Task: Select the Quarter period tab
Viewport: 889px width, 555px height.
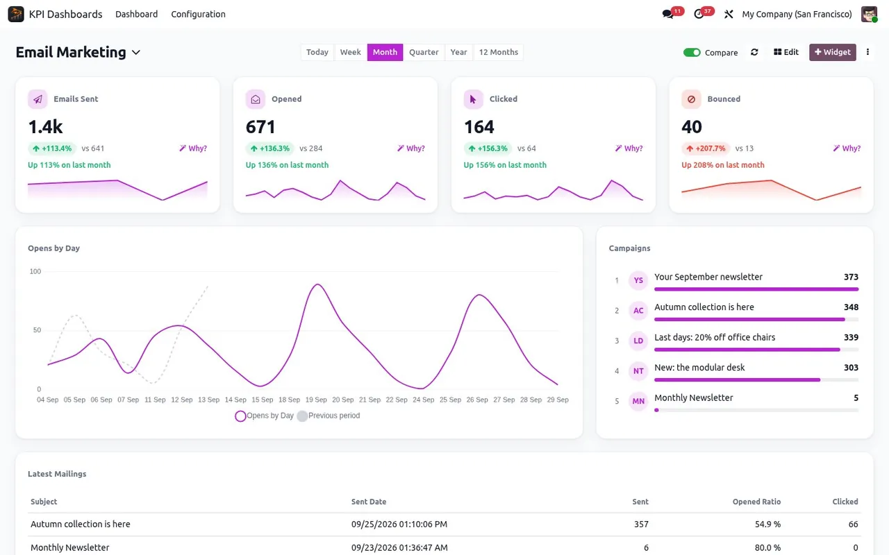Action: (x=424, y=52)
